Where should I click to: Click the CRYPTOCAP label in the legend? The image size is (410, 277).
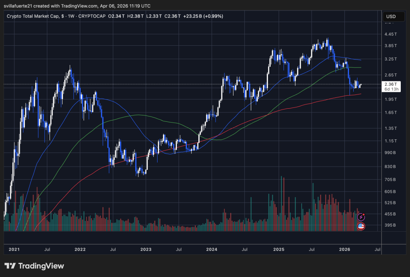tap(92, 16)
